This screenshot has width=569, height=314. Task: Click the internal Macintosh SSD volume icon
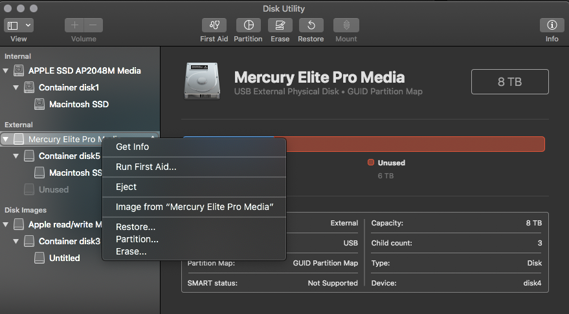point(39,104)
